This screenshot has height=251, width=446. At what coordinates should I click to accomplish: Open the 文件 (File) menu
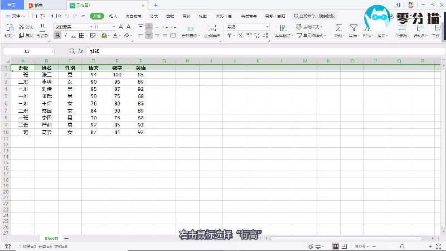pyautogui.click(x=16, y=16)
